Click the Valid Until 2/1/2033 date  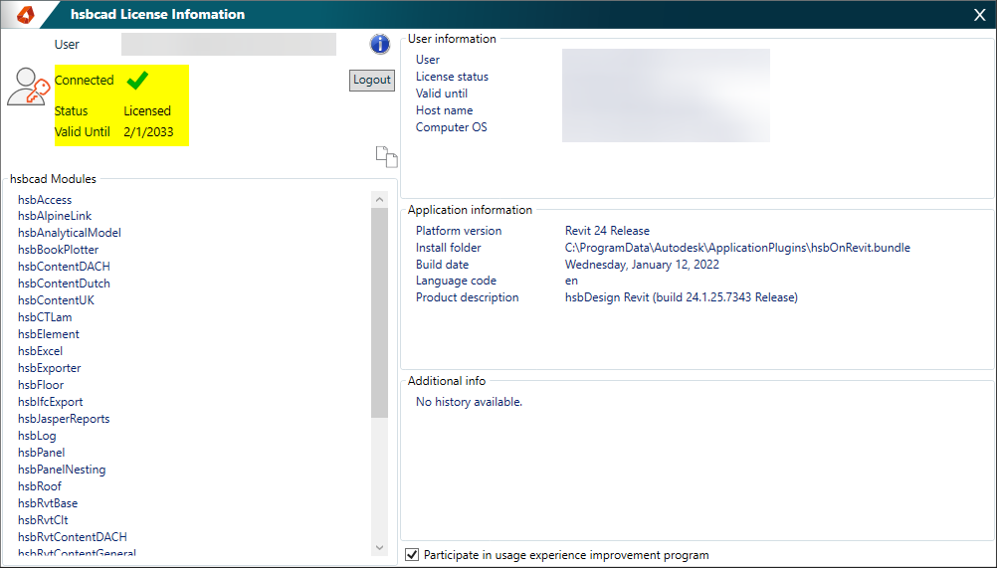tap(148, 132)
